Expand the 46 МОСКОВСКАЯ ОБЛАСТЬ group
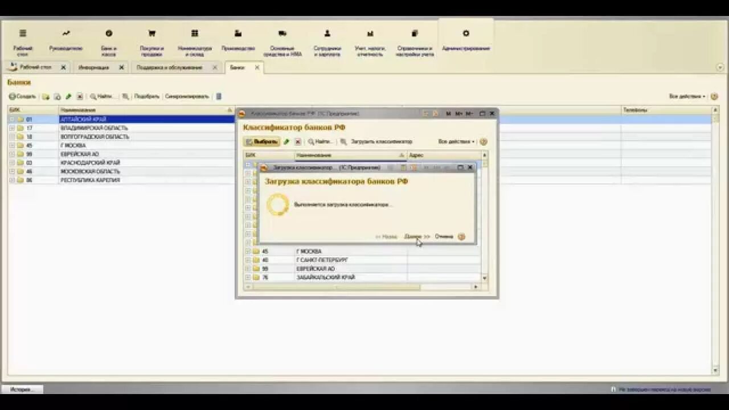Screen dimensions: 729x410 pyautogui.click(x=11, y=171)
